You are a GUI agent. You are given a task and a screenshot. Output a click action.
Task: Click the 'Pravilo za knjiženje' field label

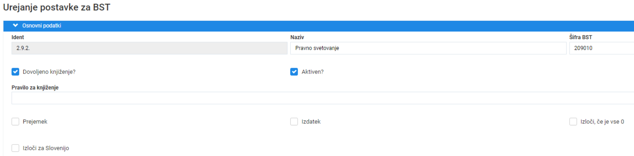[35, 87]
